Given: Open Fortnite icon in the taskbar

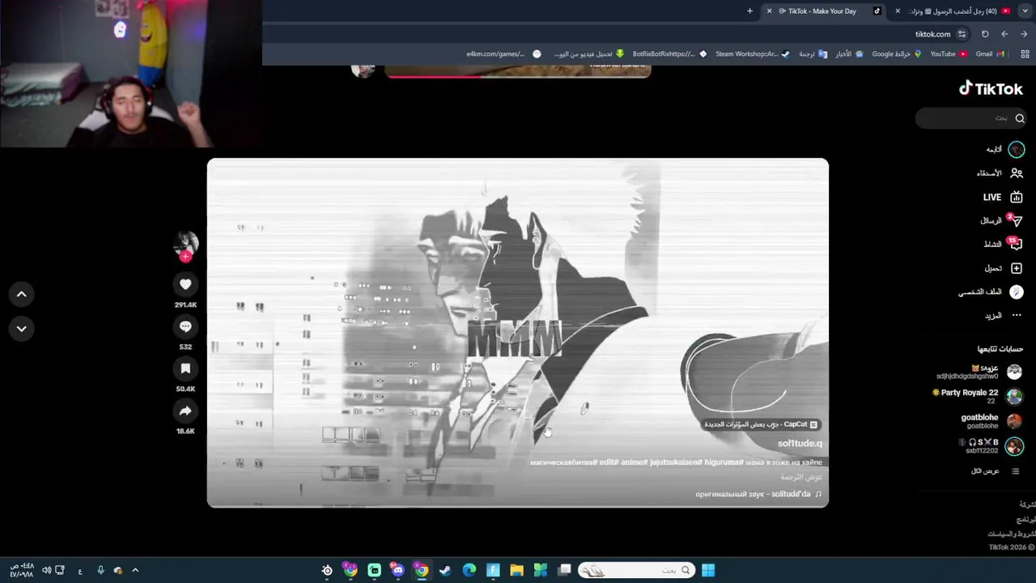Looking at the screenshot, I should point(493,570).
